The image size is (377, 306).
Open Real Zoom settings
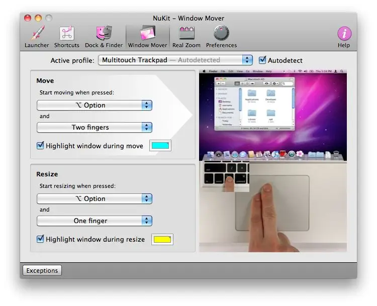click(186, 37)
